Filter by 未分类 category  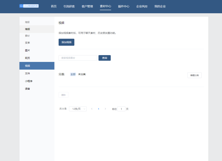click(x=82, y=74)
